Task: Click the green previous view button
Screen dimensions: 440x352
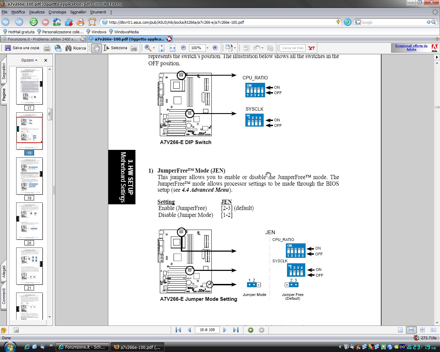Action: click(x=251, y=330)
